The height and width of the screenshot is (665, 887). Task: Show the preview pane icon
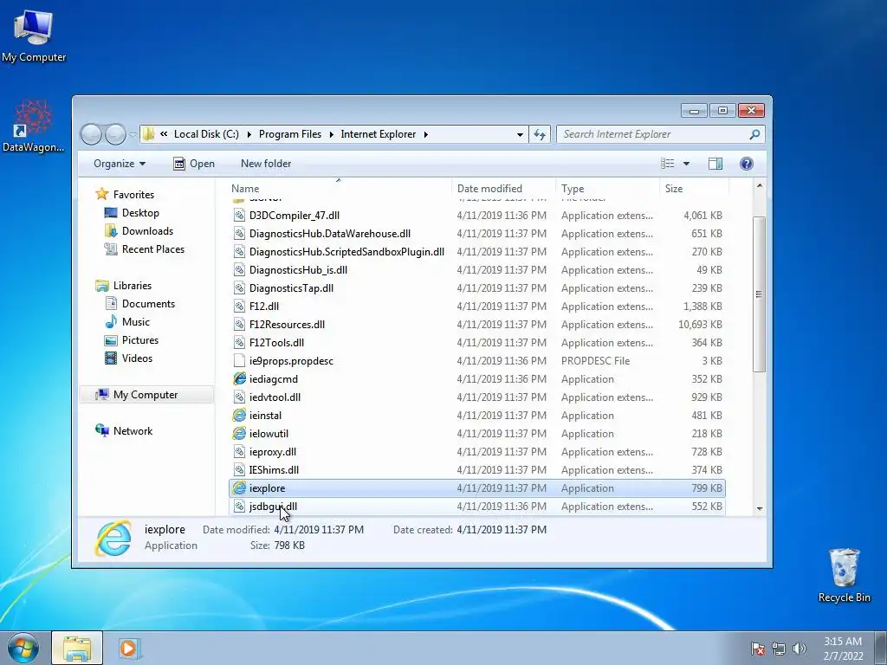pos(715,164)
